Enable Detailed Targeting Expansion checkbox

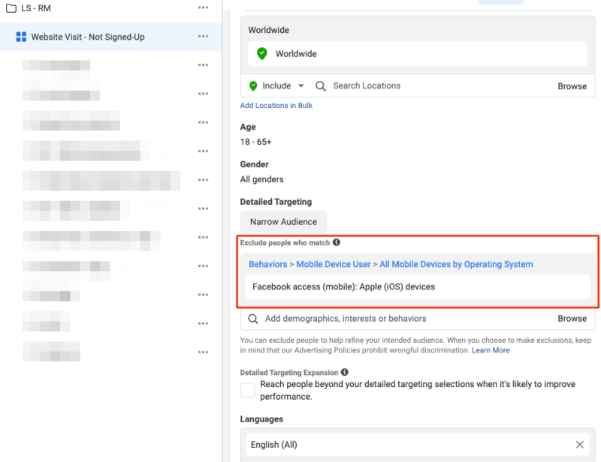pos(247,390)
